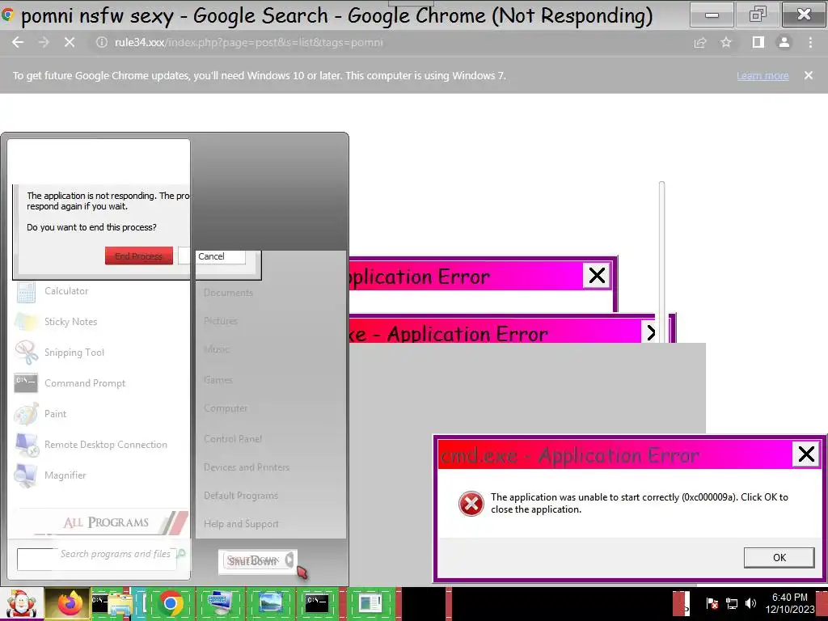The width and height of the screenshot is (828, 621).
Task: Click the red error icon in dialog
Action: click(x=471, y=503)
